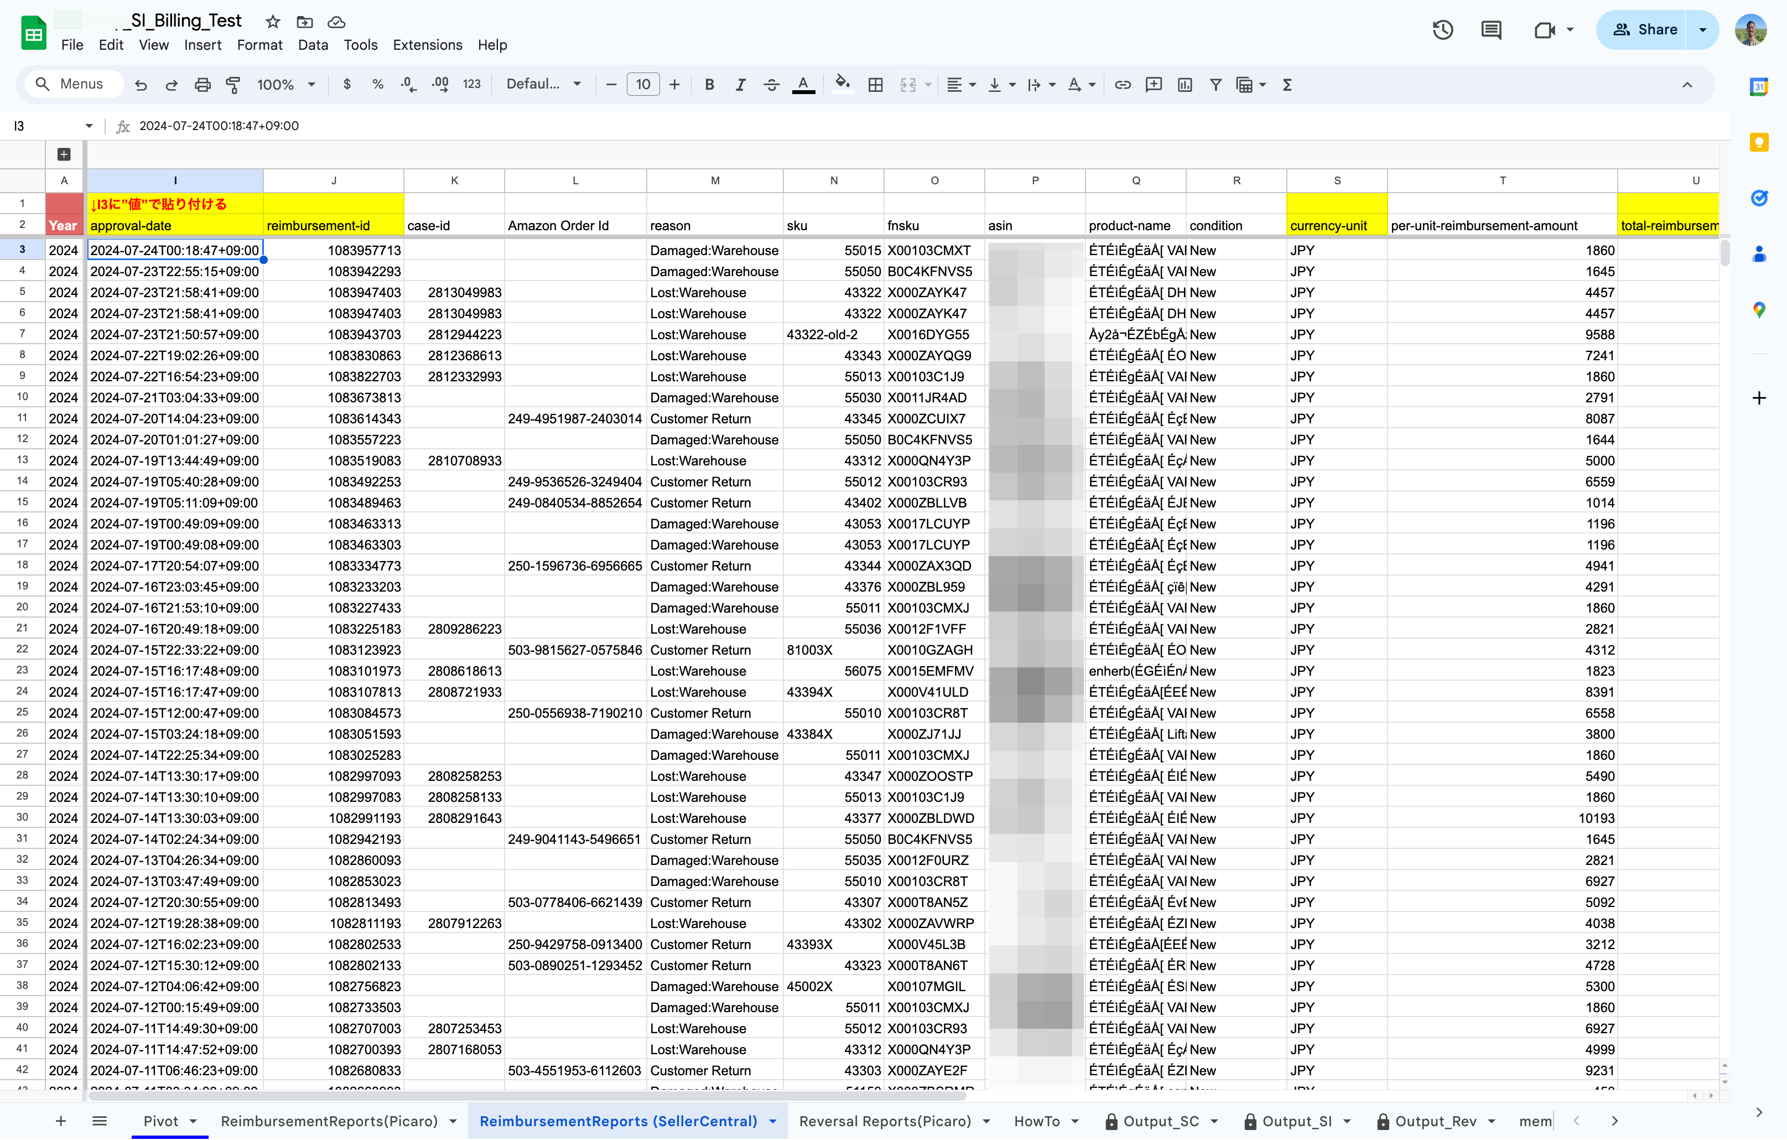Open the text rotation dropdown
1787x1140 pixels.
(x=1081, y=85)
